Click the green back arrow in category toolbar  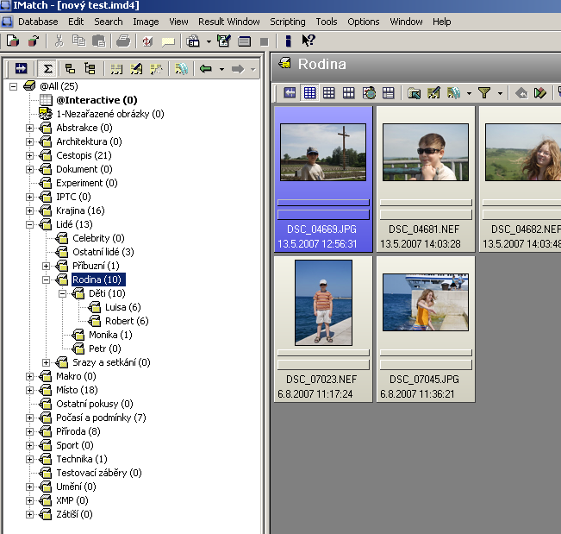point(206,68)
